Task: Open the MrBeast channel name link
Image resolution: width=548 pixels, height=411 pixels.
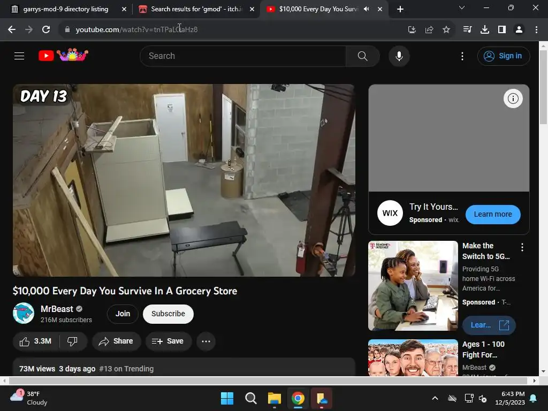Action: pos(57,309)
